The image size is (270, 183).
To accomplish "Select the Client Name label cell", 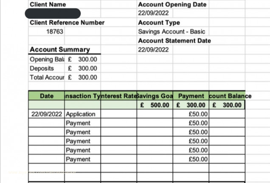I will (48, 5).
